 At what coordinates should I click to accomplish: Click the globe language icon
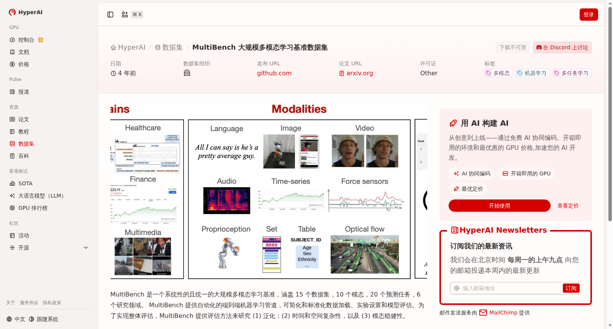coord(9,319)
